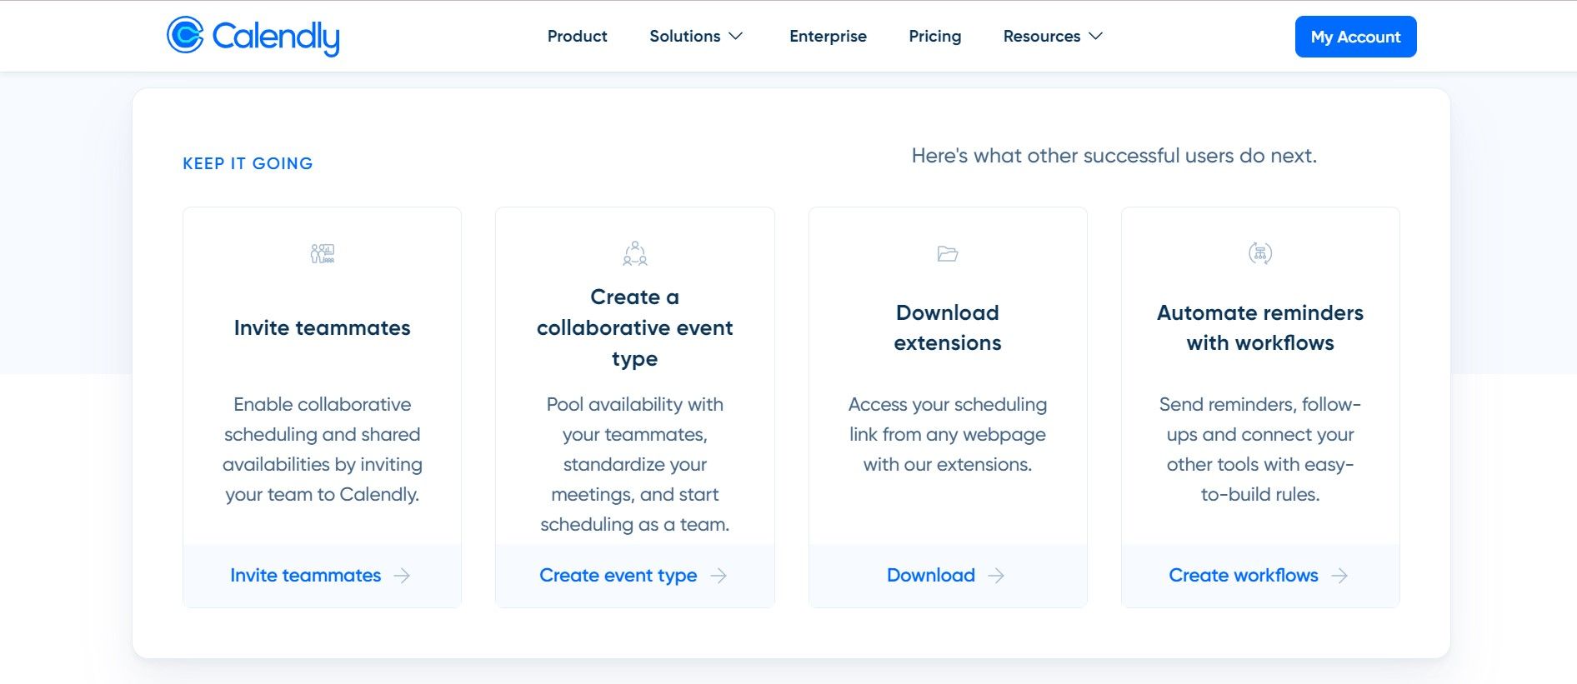The height and width of the screenshot is (684, 1577).
Task: Click the teammates icon above Invite teammates
Action: click(x=323, y=253)
